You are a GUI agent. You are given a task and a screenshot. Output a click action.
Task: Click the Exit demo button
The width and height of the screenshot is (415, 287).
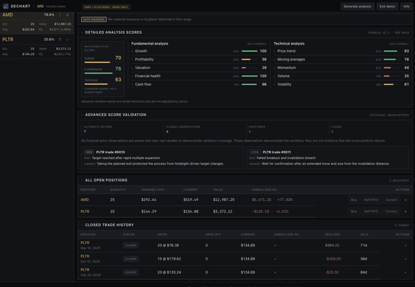click(387, 6)
